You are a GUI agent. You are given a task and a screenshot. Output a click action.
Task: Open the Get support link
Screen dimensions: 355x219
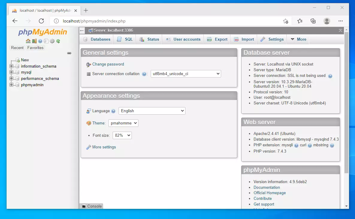click(264, 204)
